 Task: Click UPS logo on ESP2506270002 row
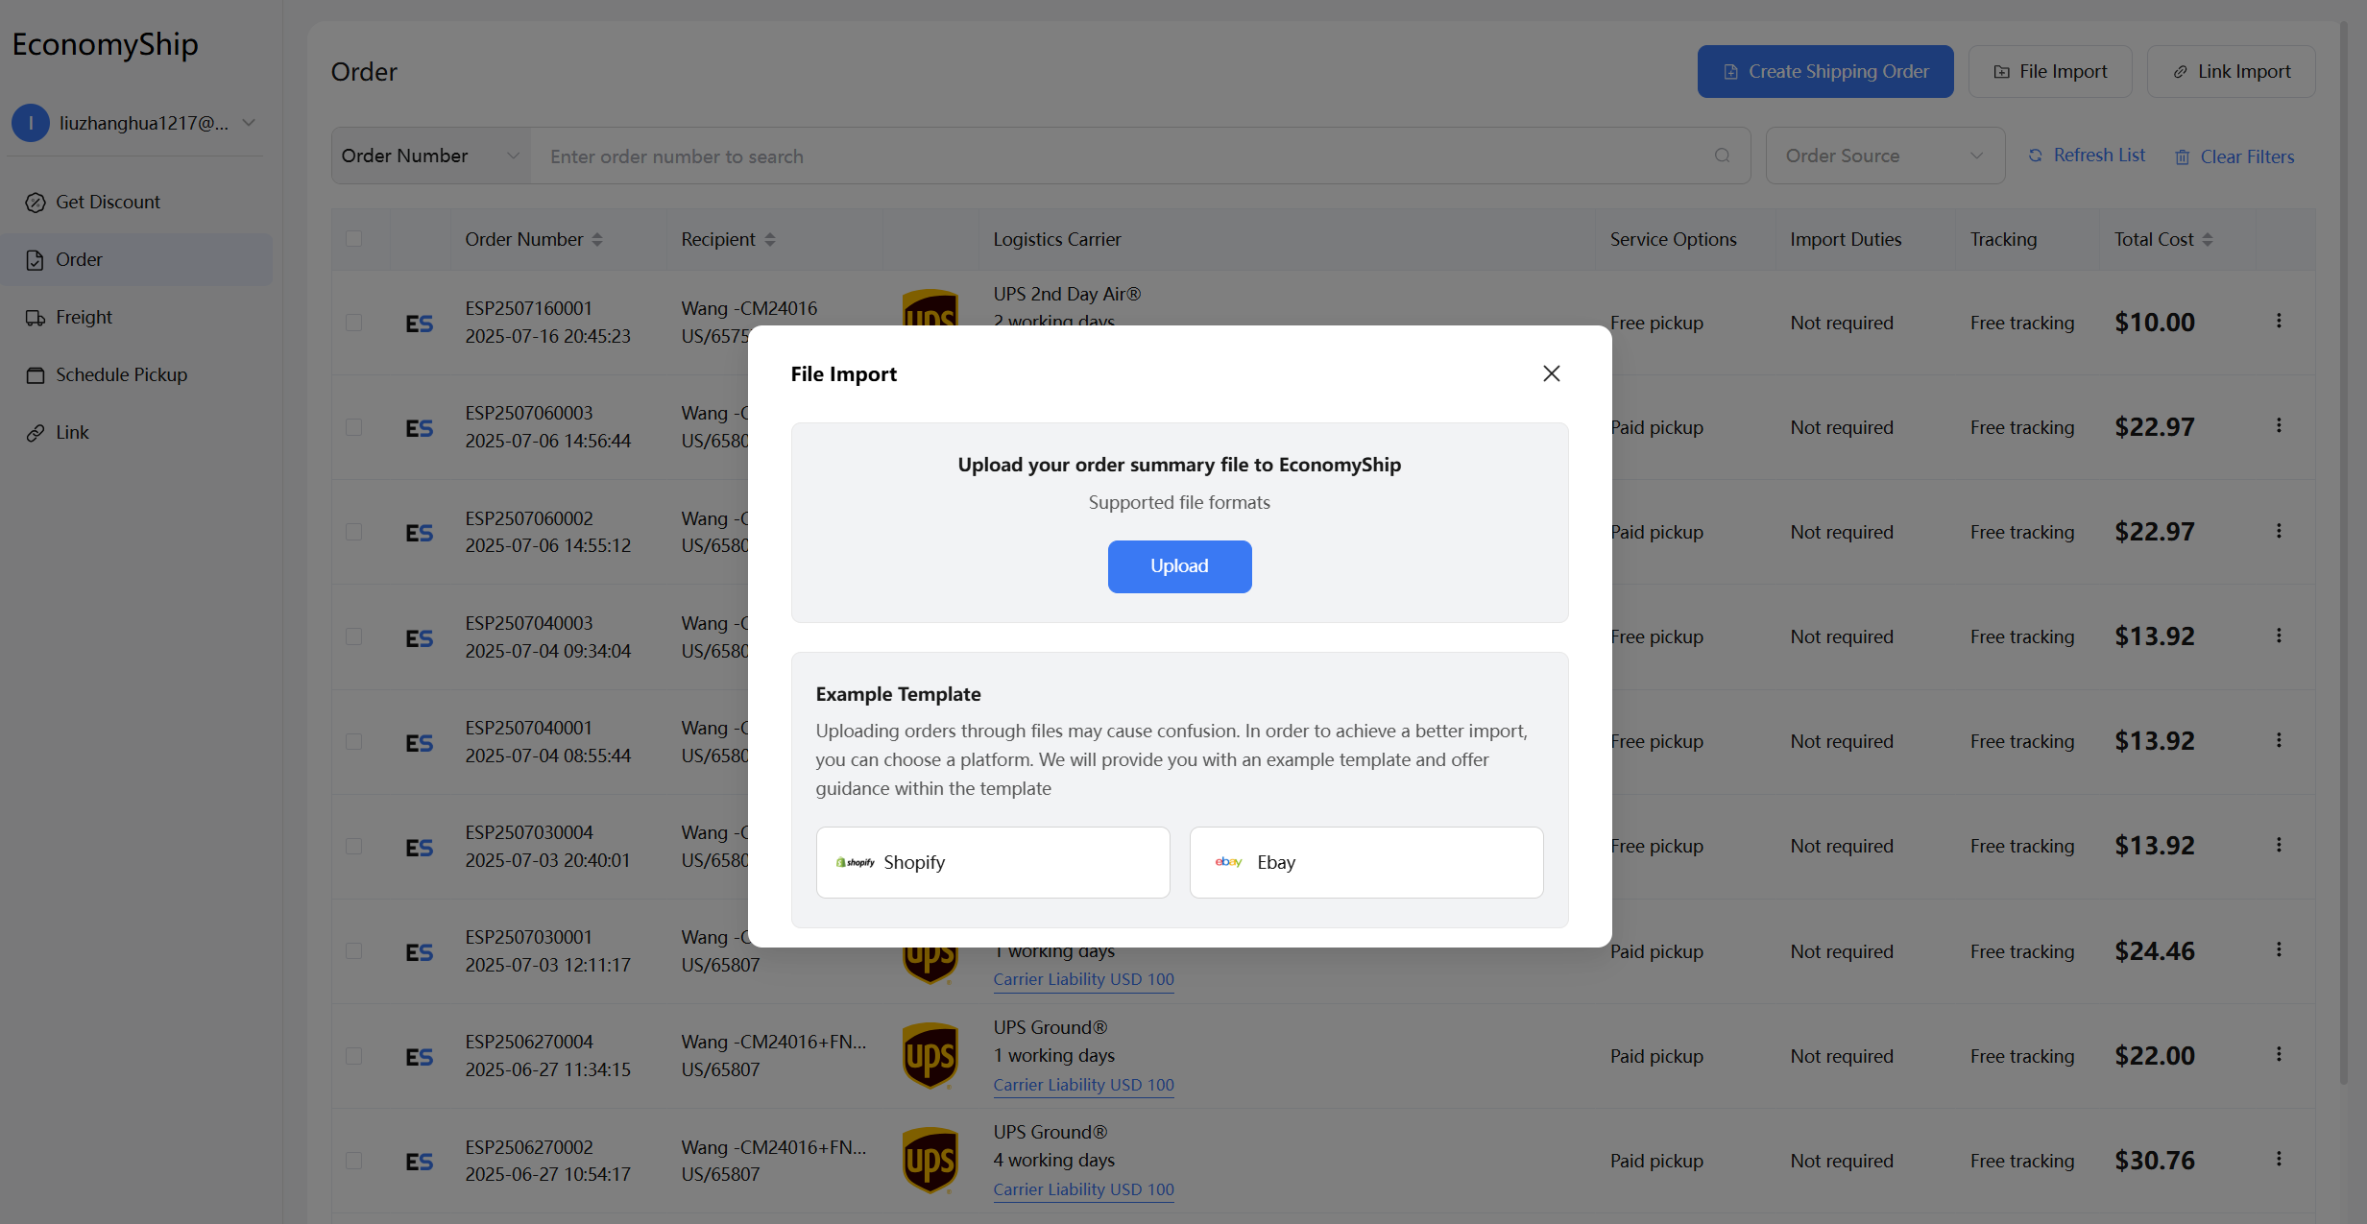[930, 1160]
